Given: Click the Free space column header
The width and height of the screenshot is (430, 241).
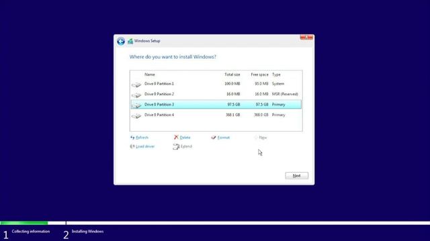Looking at the screenshot, I should 259,74.
